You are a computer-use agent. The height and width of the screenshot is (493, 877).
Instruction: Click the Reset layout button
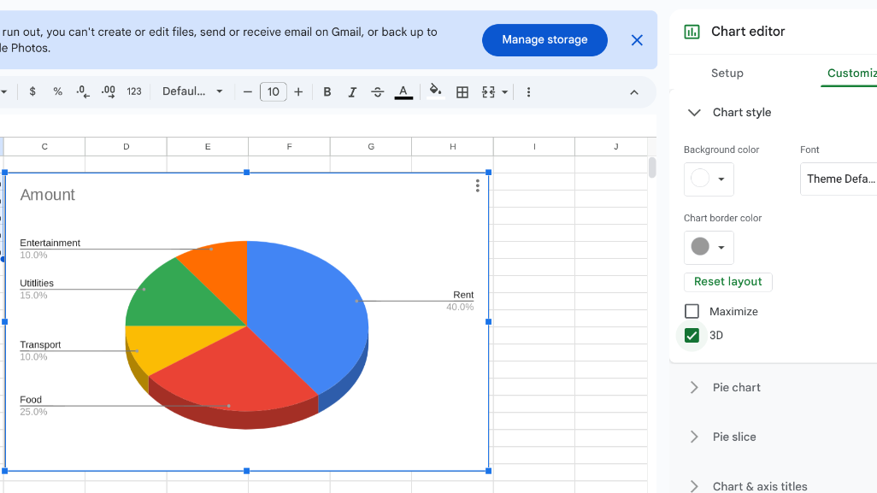point(728,282)
